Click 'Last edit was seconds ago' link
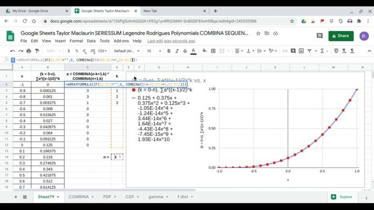This screenshot has width=374, height=210. click(171, 41)
